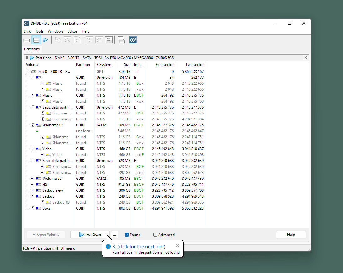343x273 pixels.
Task: Click the Size column header
Action: (124, 65)
